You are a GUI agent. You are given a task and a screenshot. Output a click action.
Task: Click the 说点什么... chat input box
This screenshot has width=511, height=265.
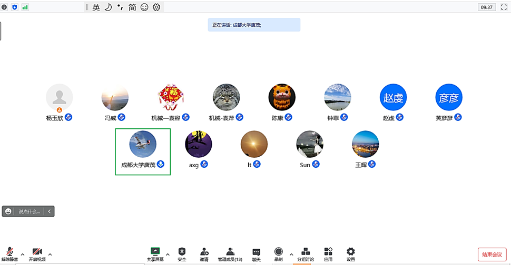click(x=29, y=211)
